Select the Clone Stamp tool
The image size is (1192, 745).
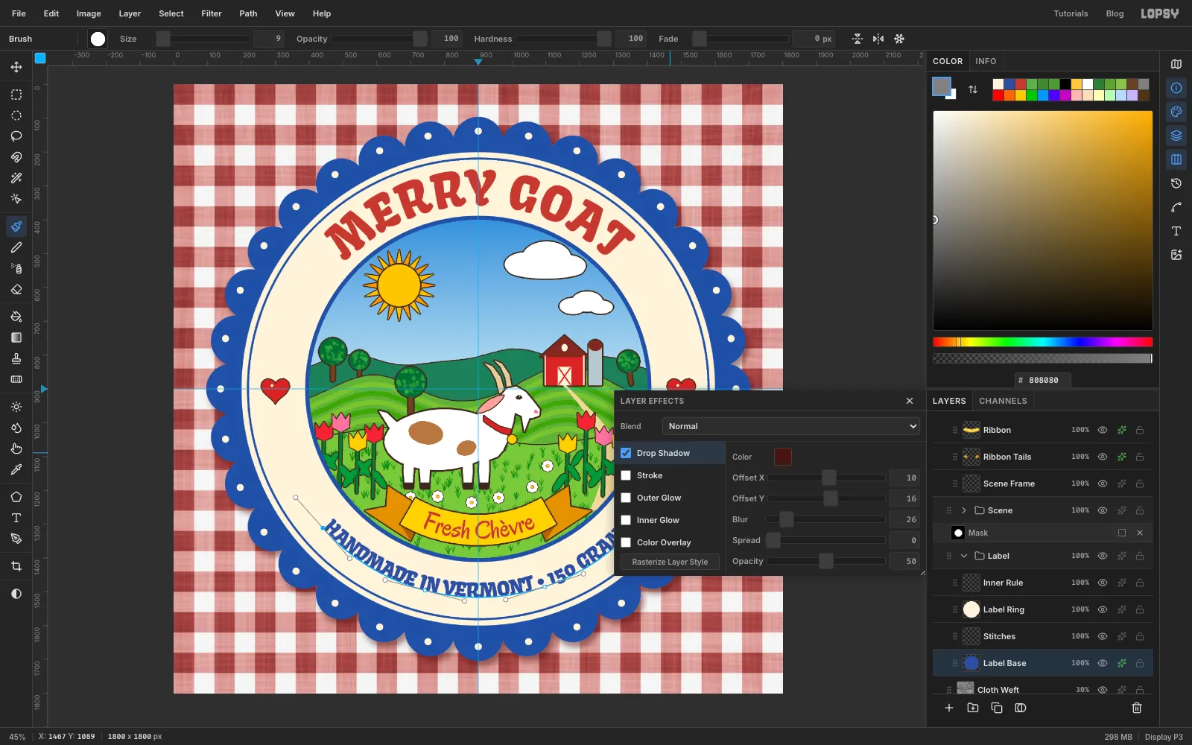16,358
